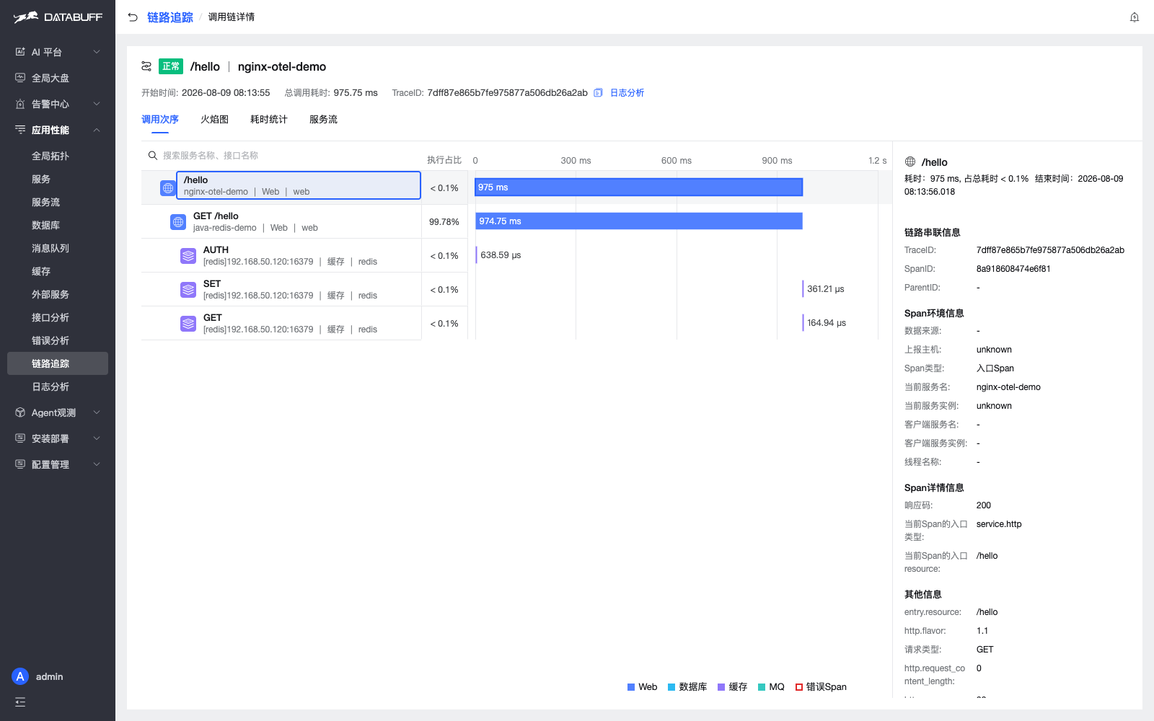Click the search magnifier icon
The width and height of the screenshot is (1154, 721).
[153, 155]
